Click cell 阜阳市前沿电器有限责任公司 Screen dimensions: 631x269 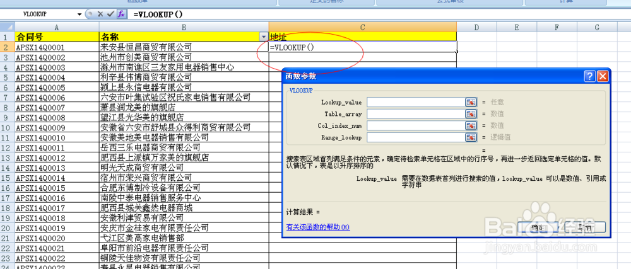184,248
